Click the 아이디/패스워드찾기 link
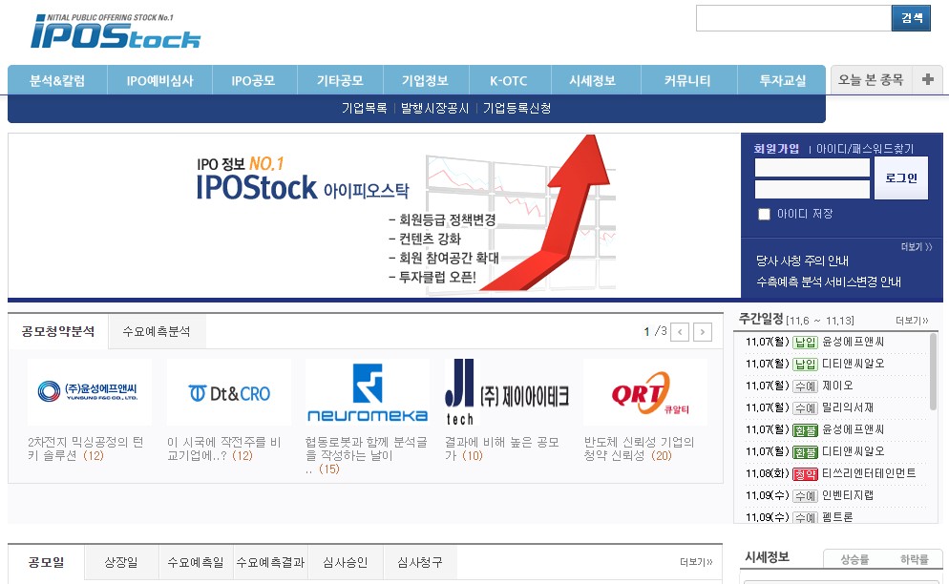 (865, 148)
